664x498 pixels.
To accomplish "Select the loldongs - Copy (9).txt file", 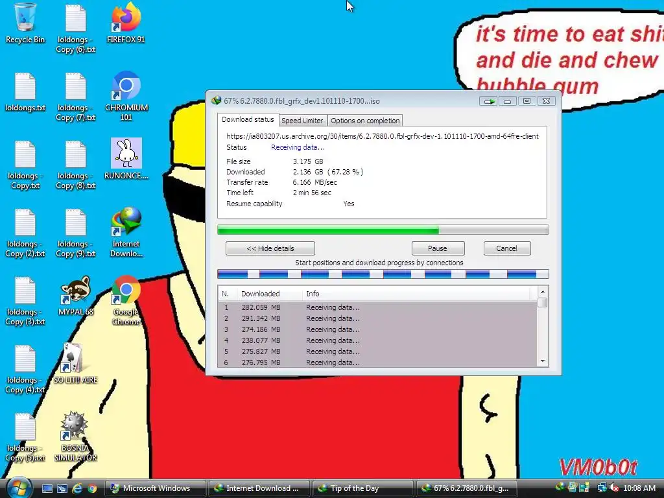I will [75, 233].
